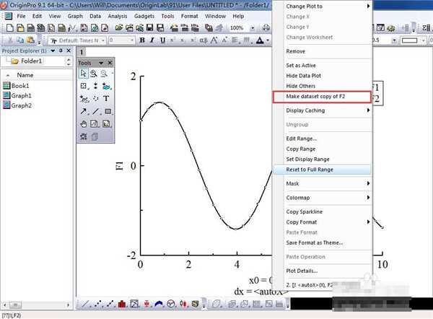This screenshot has height=319, width=433.
Task: Open the 100% zoom level dropdown
Action: [252, 27]
